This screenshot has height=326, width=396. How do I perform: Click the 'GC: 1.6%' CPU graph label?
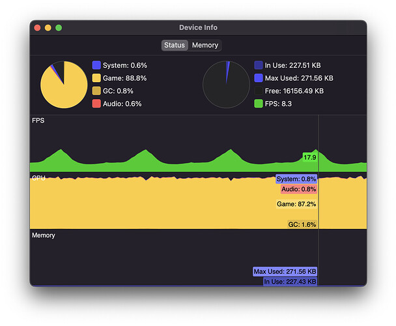coord(302,224)
